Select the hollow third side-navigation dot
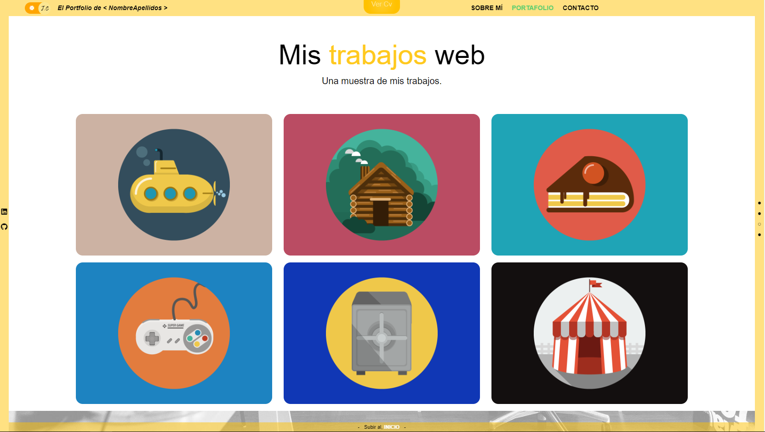This screenshot has height=432, width=765. click(x=759, y=224)
